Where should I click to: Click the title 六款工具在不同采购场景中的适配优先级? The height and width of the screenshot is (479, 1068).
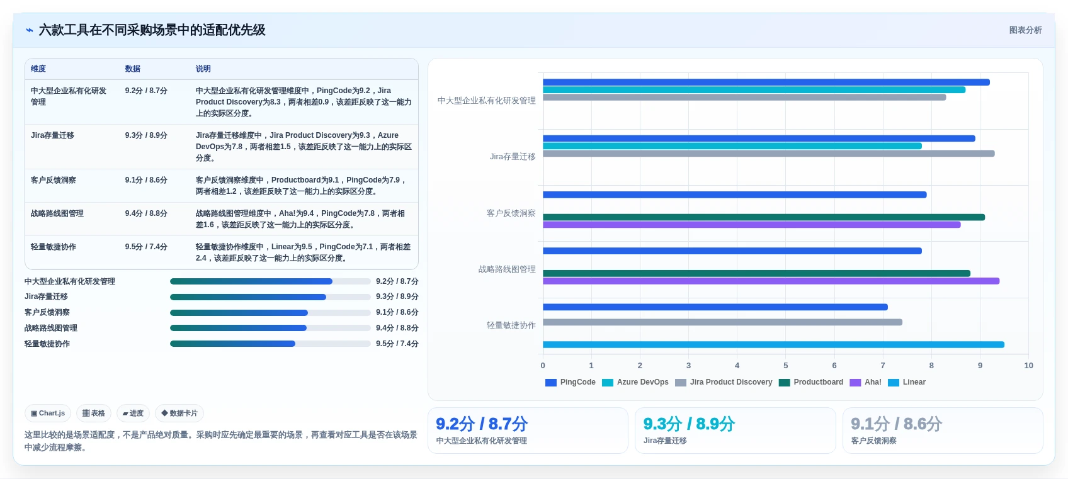pyautogui.click(x=152, y=30)
